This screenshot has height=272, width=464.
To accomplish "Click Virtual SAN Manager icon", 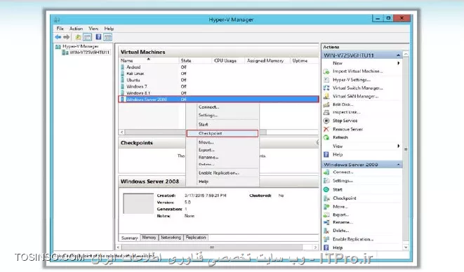I will tap(326, 96).
